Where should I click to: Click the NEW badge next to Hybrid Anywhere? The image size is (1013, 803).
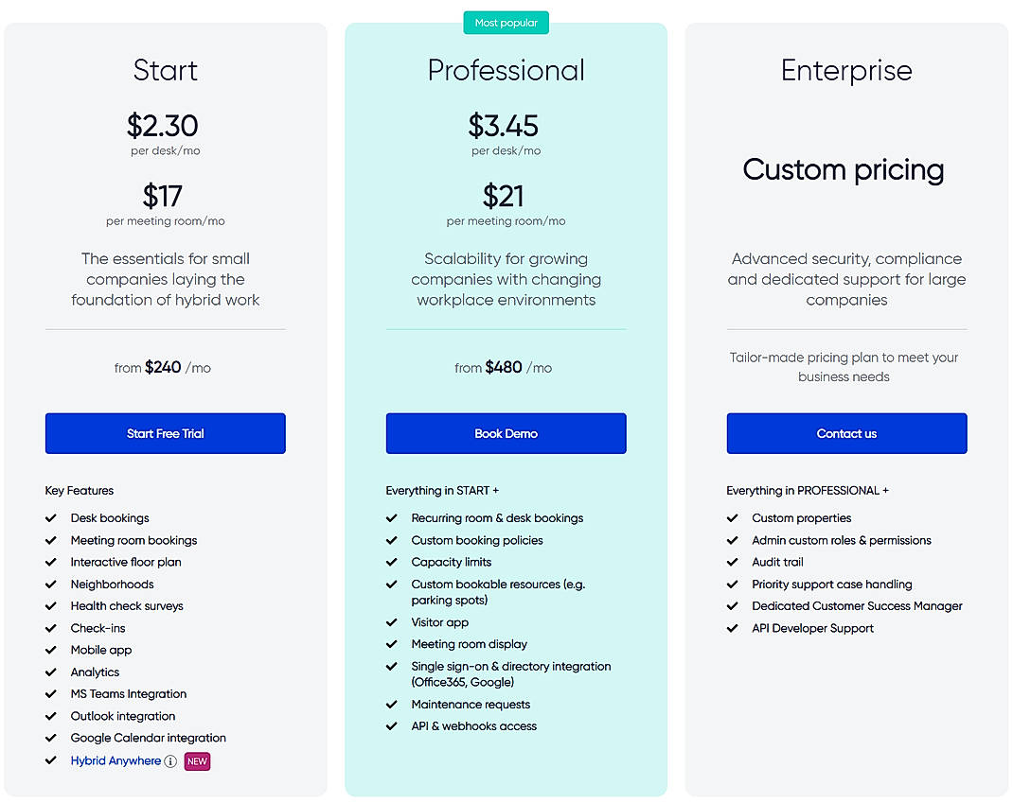coord(197,760)
